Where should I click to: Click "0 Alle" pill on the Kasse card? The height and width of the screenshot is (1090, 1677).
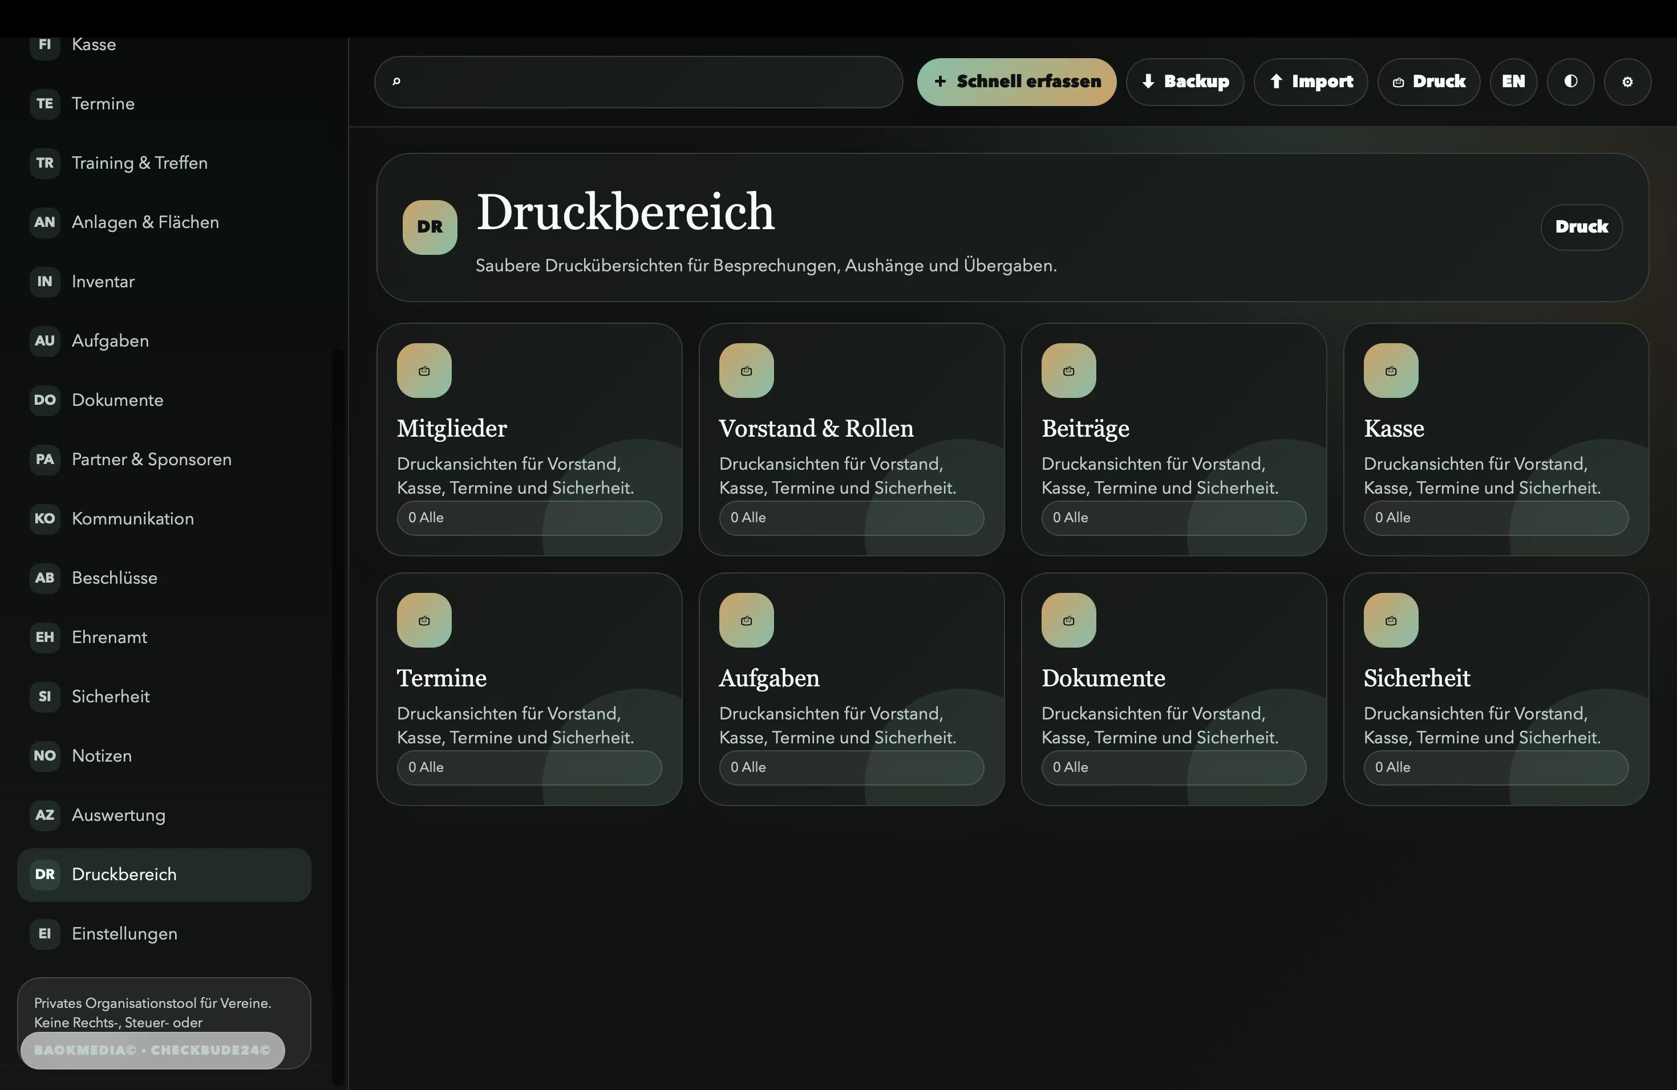tap(1496, 518)
